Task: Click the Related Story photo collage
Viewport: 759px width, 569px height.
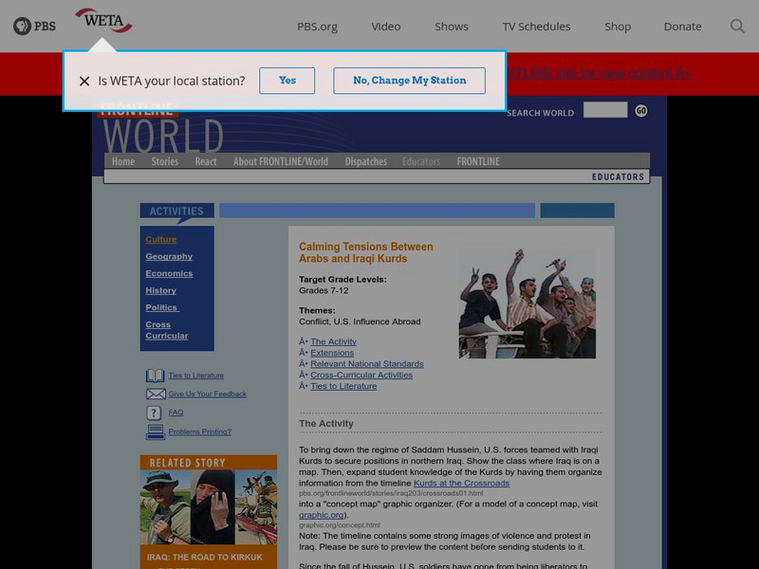Action: pos(209,507)
